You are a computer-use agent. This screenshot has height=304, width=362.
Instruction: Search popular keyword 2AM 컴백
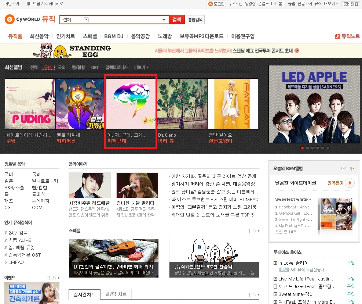pos(18,233)
